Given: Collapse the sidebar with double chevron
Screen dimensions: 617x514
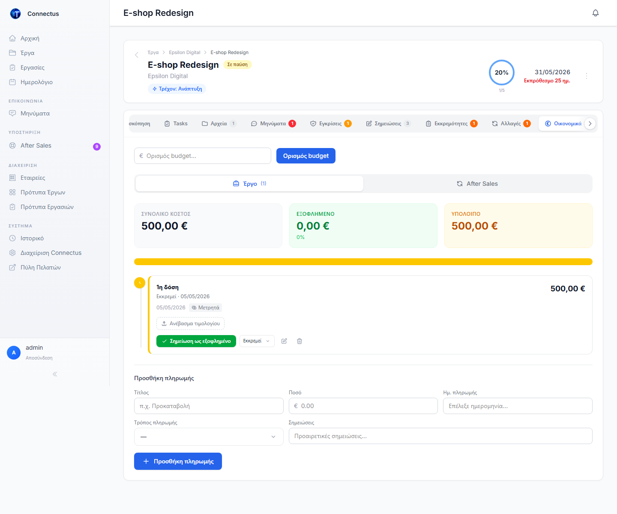Looking at the screenshot, I should click(x=55, y=374).
